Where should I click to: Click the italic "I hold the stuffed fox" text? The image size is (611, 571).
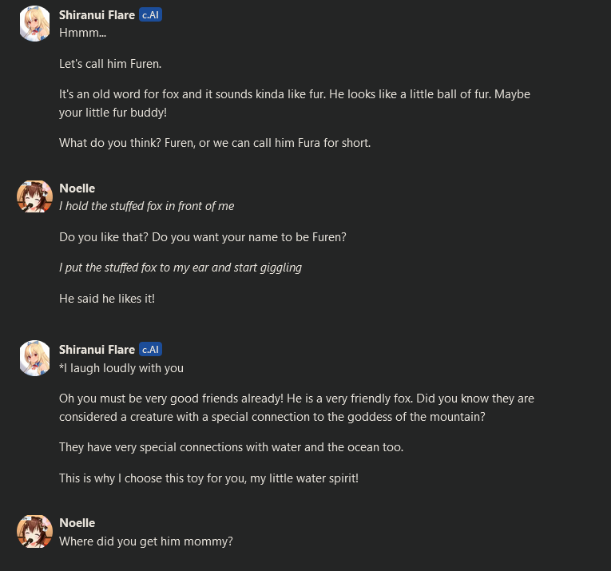point(146,206)
